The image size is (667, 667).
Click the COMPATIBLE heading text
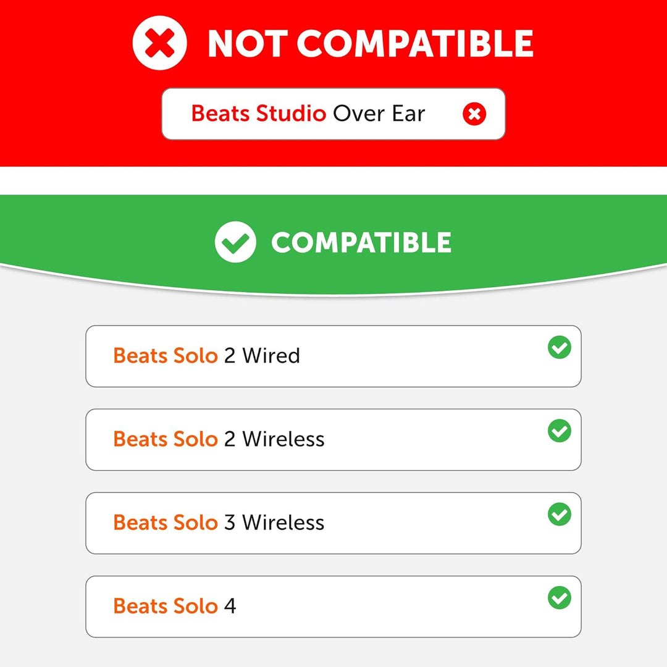[361, 243]
